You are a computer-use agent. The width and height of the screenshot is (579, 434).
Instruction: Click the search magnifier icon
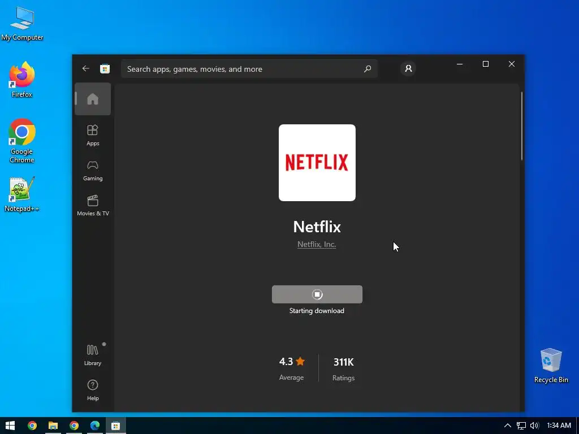tap(368, 68)
